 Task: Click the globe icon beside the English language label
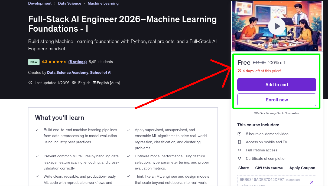tap(74, 83)
